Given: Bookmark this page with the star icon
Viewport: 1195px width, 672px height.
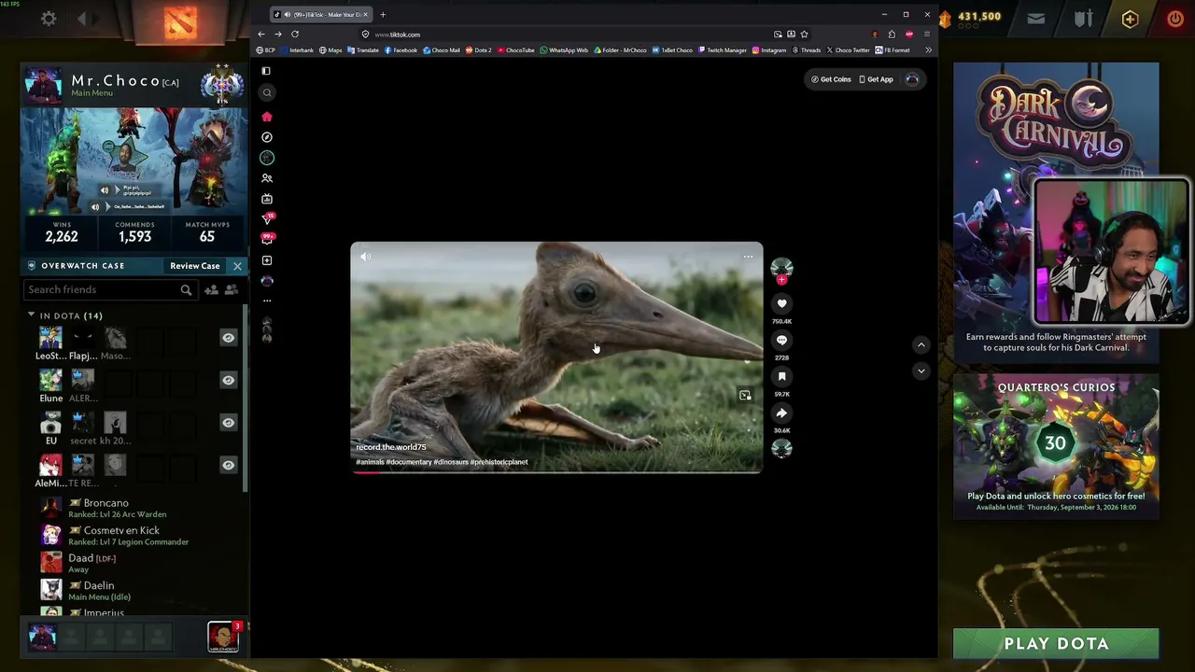Looking at the screenshot, I should (804, 35).
